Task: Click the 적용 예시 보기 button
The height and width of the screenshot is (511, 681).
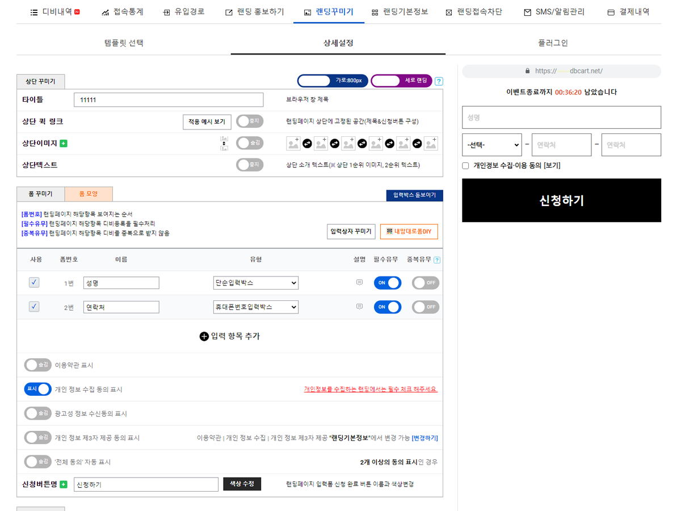Action: coord(207,122)
